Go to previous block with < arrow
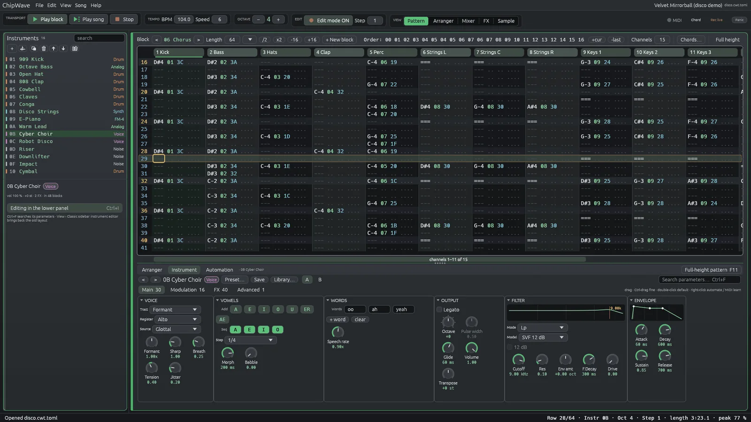The width and height of the screenshot is (751, 422). pyautogui.click(x=157, y=40)
